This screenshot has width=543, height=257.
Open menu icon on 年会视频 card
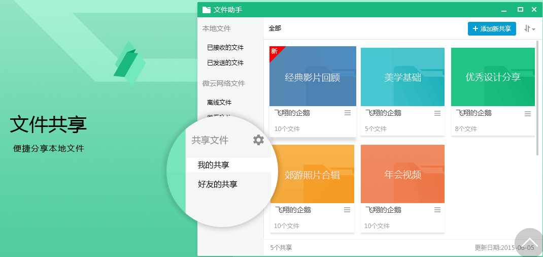(437, 210)
